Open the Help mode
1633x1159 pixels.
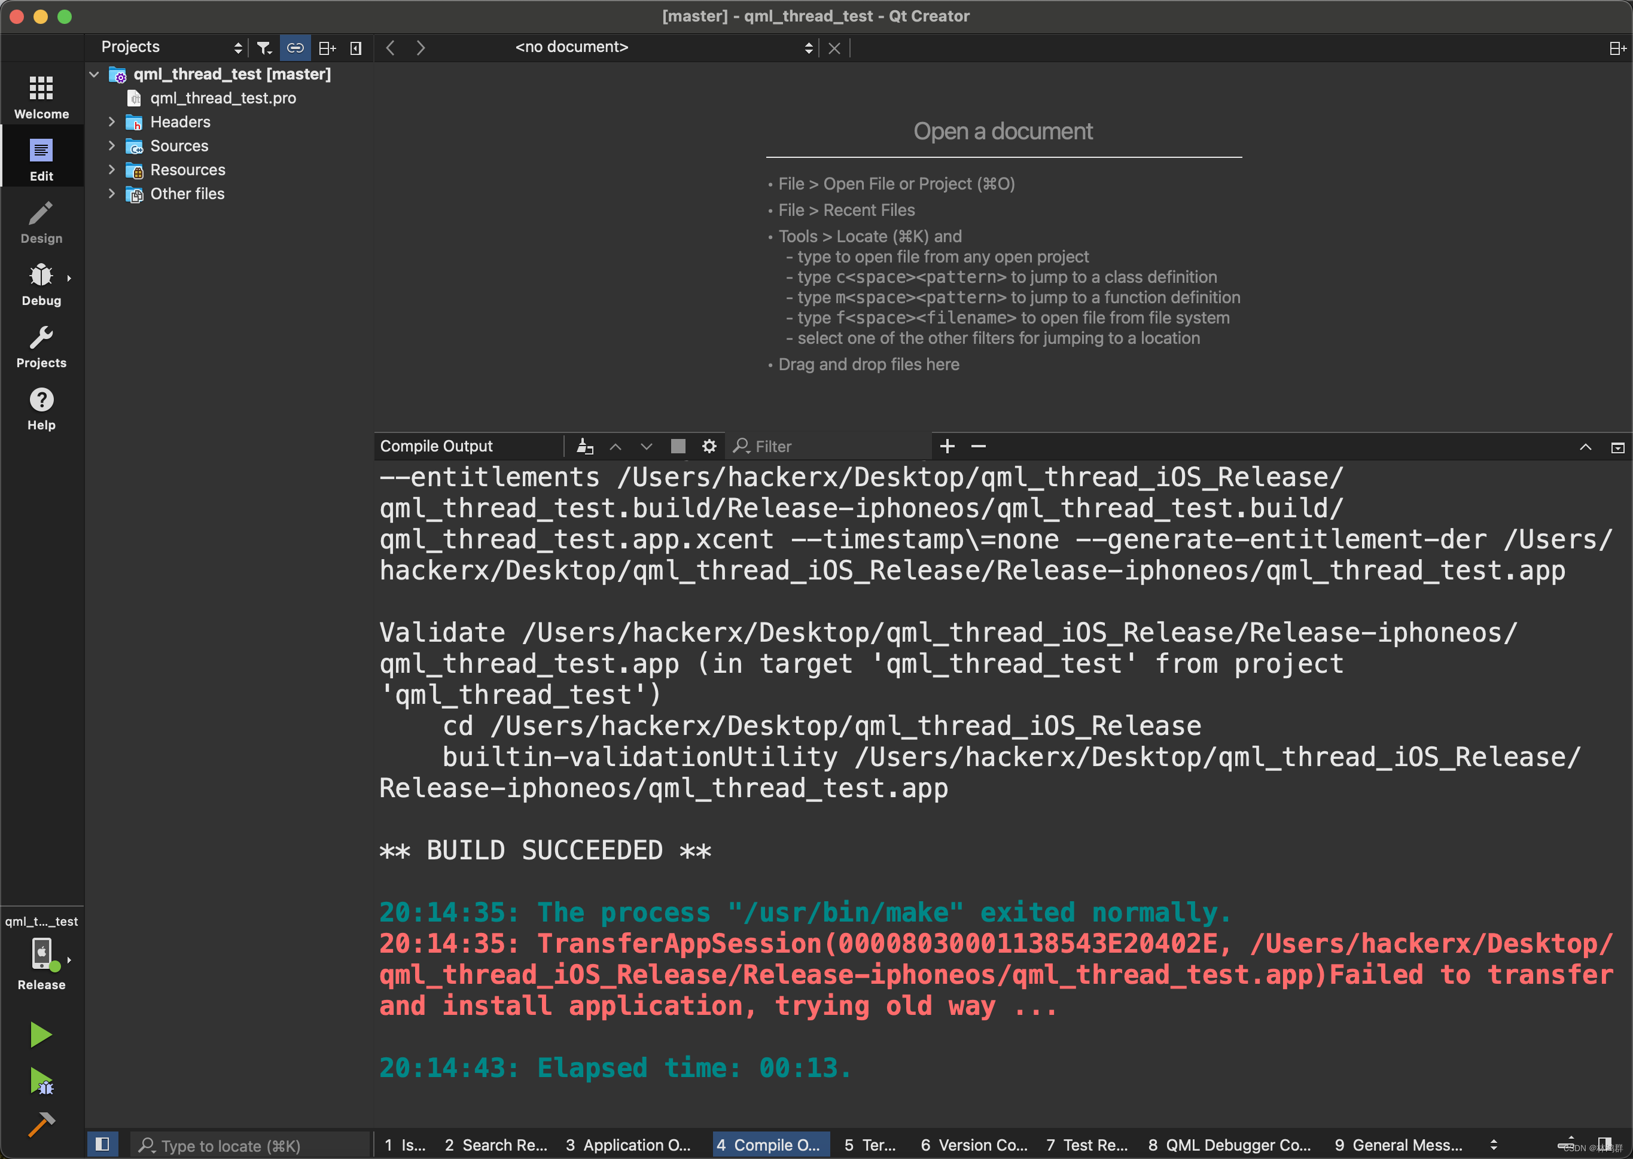(41, 408)
